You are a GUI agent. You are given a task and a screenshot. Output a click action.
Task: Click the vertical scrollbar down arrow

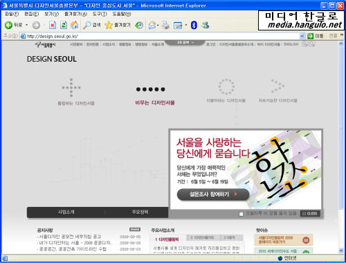pyautogui.click(x=341, y=251)
